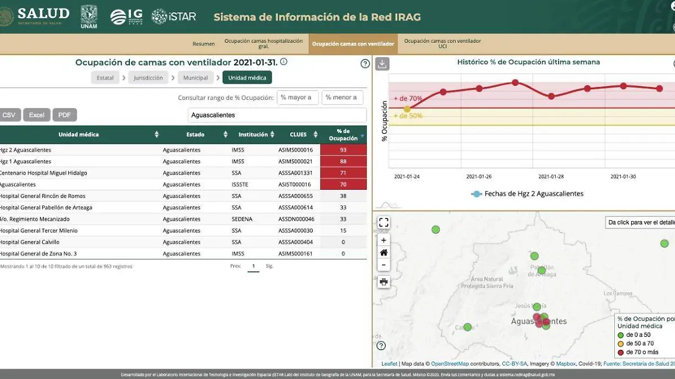The width and height of the screenshot is (675, 379).
Task: Export table as Excel
Action: coord(37,115)
